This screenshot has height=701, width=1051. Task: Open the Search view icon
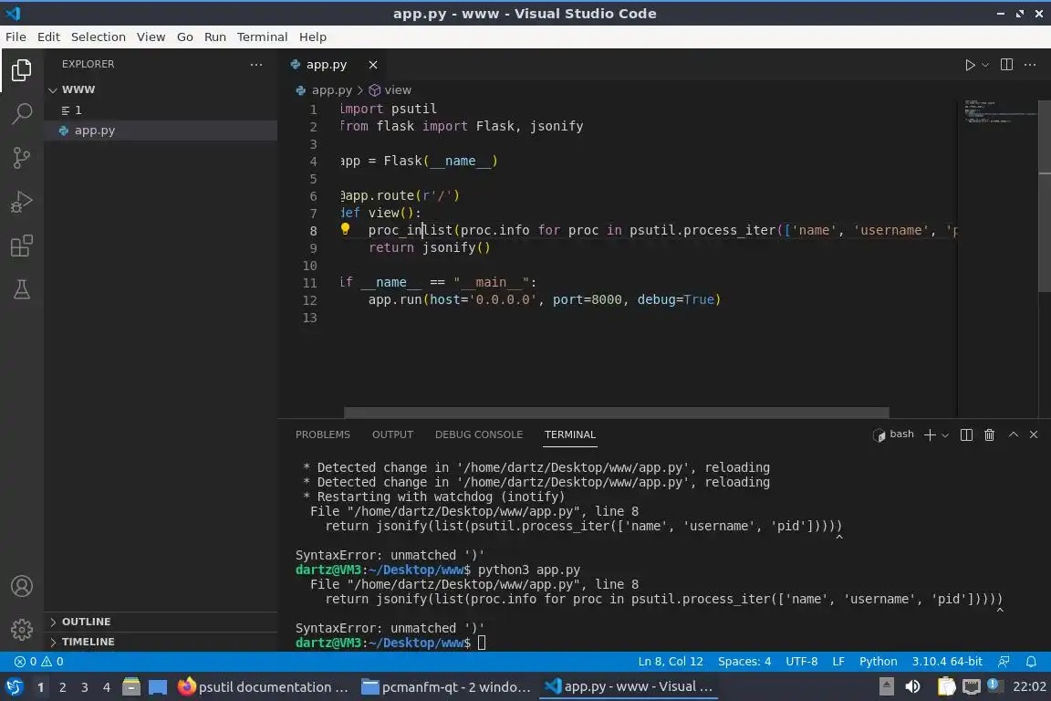pos(22,113)
